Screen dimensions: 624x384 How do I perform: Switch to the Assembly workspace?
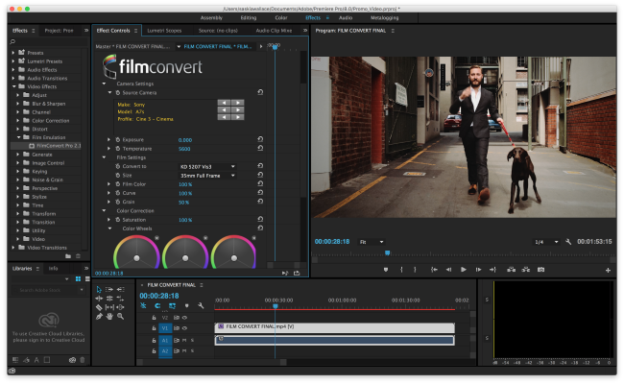pyautogui.click(x=211, y=18)
